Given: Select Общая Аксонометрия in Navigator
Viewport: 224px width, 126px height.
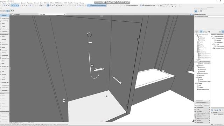Looking at the screenshot, I should pyautogui.click(x=205, y=64).
